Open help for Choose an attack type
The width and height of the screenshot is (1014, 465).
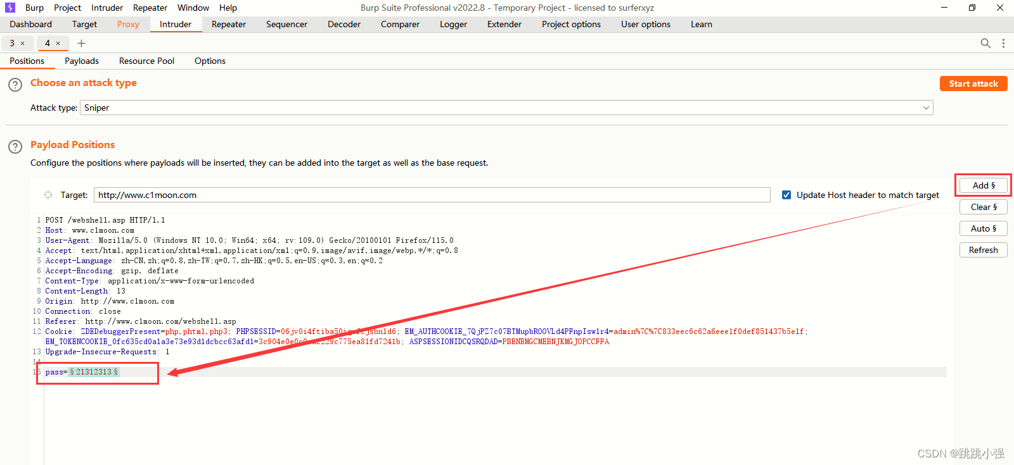click(15, 85)
